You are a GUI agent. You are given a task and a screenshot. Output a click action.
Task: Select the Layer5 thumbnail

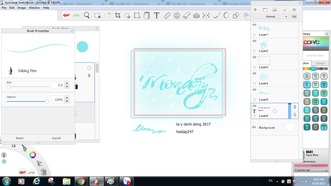tap(264, 93)
